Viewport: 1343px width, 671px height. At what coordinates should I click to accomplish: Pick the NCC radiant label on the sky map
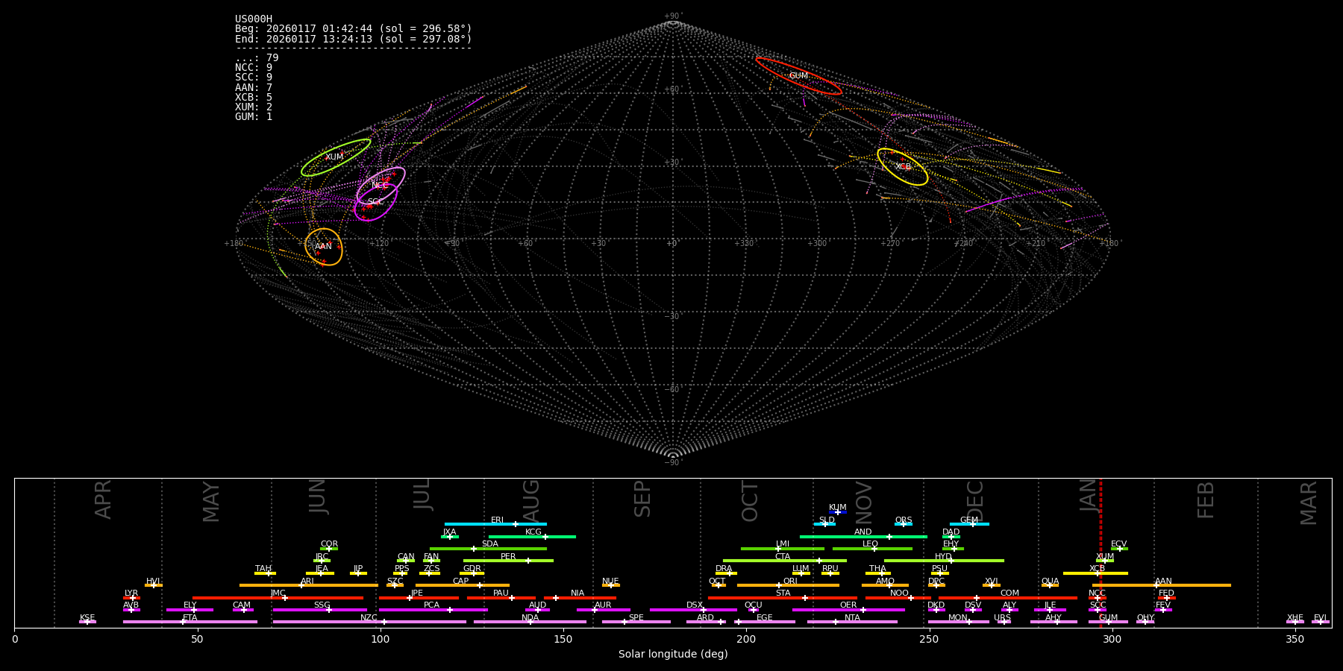(380, 186)
